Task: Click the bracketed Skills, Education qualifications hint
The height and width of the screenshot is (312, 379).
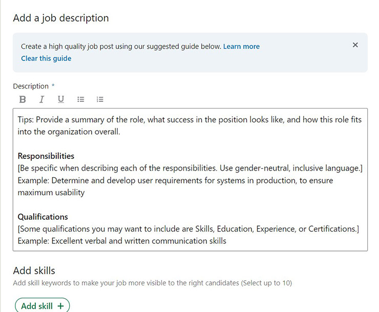Action: coord(188,229)
